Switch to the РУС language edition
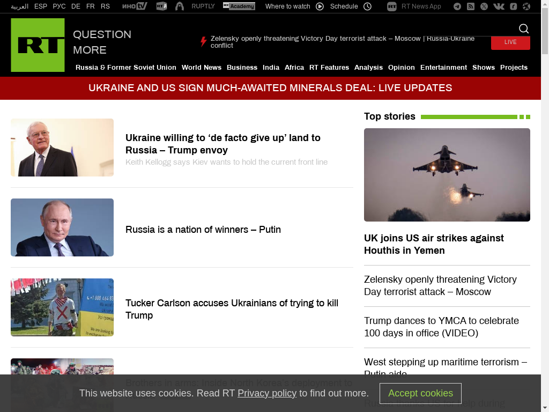Screen dimensions: 549x412 pyautogui.click(x=59, y=6)
